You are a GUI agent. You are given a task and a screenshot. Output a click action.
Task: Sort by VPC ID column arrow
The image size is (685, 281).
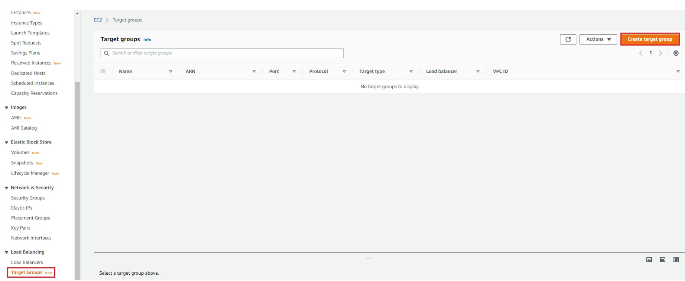point(678,72)
